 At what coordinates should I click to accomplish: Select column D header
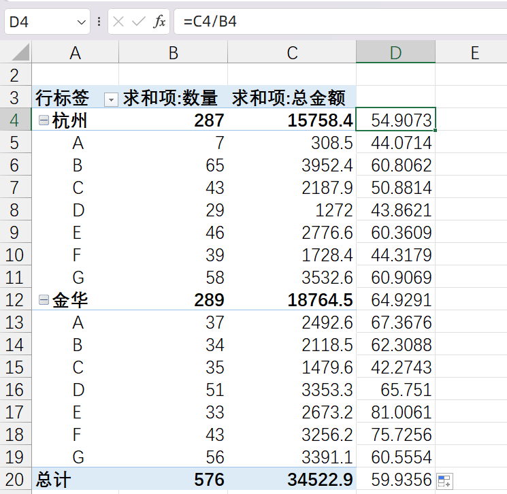pyautogui.click(x=396, y=52)
